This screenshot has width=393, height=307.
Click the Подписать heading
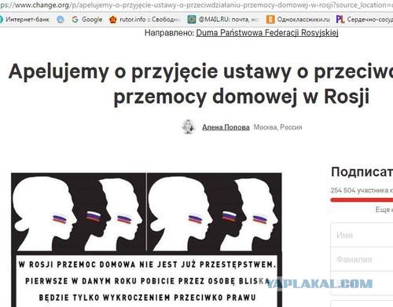point(362,172)
